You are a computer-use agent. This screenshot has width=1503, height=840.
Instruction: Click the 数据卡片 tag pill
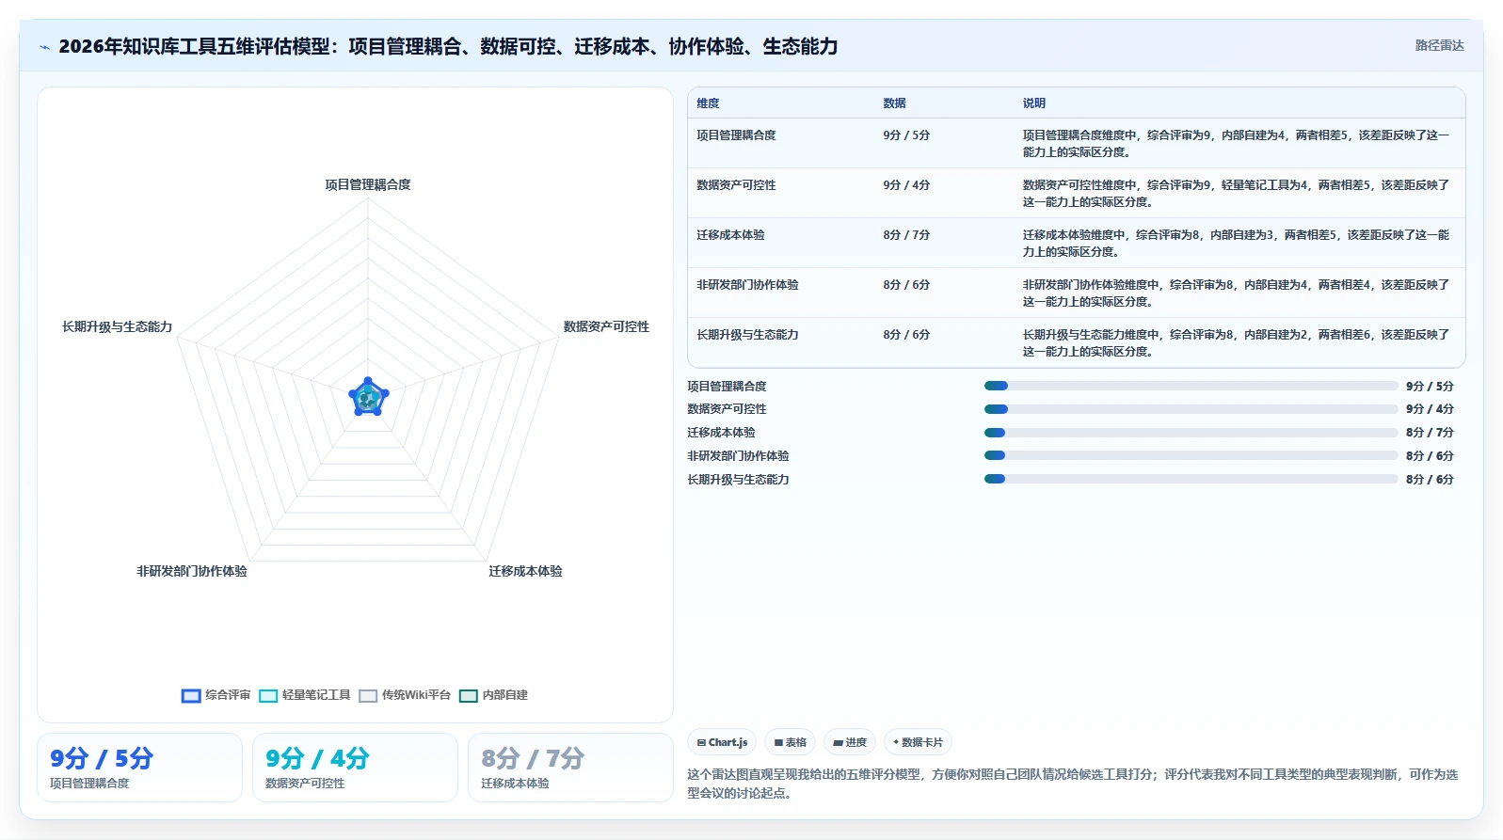point(918,742)
